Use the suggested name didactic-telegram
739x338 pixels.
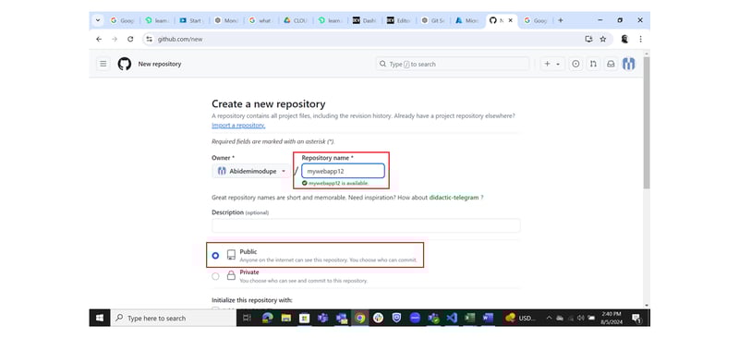[454, 198]
